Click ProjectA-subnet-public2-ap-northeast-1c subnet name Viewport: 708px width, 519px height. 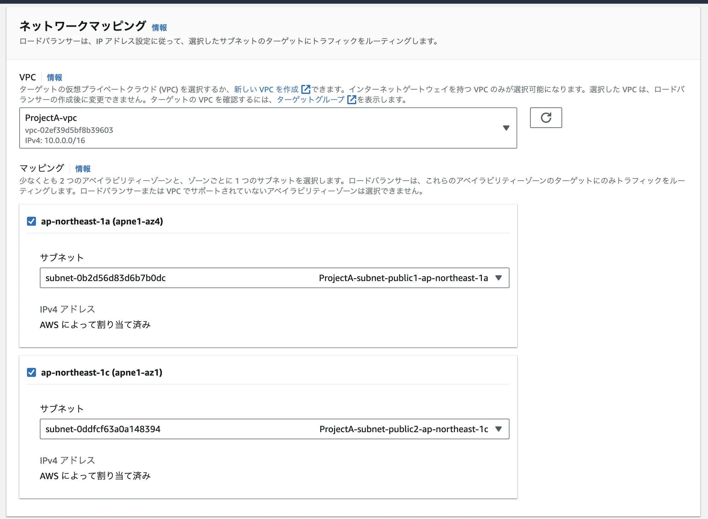403,429
